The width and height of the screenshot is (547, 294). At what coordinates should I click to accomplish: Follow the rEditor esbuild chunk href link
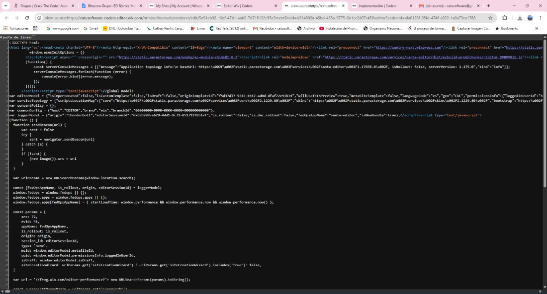coord(423,57)
